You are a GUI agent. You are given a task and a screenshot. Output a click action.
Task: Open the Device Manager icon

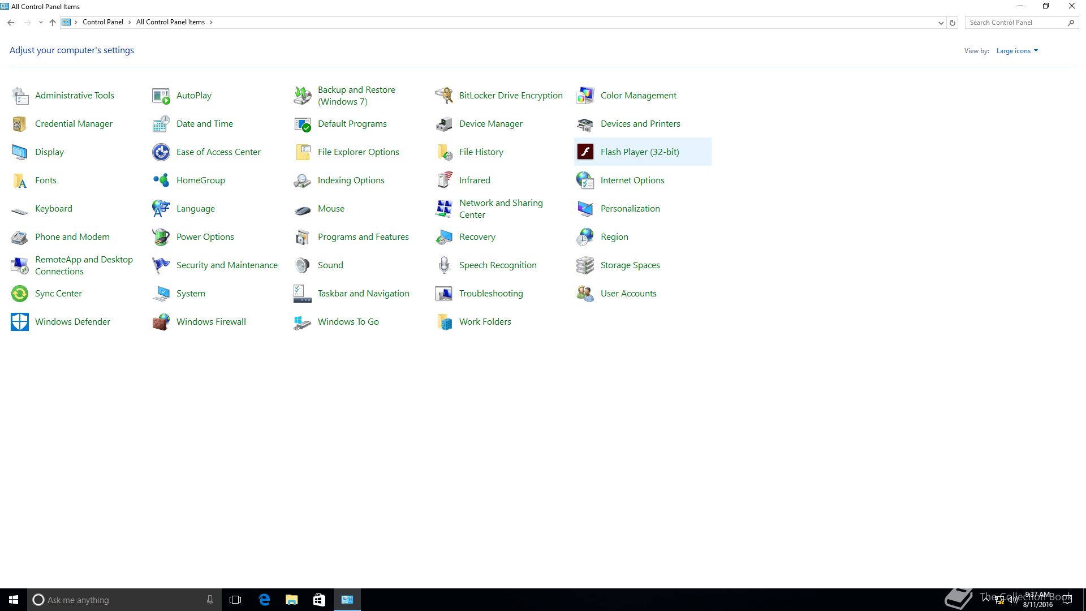coord(444,124)
